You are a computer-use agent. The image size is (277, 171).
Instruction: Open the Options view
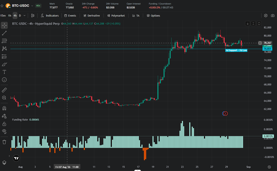click(153, 15)
